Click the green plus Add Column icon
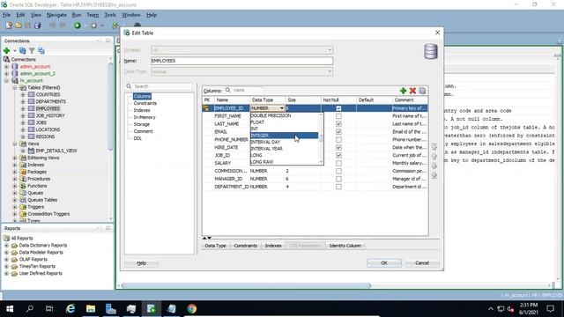This screenshot has height=317, width=564. [x=404, y=91]
